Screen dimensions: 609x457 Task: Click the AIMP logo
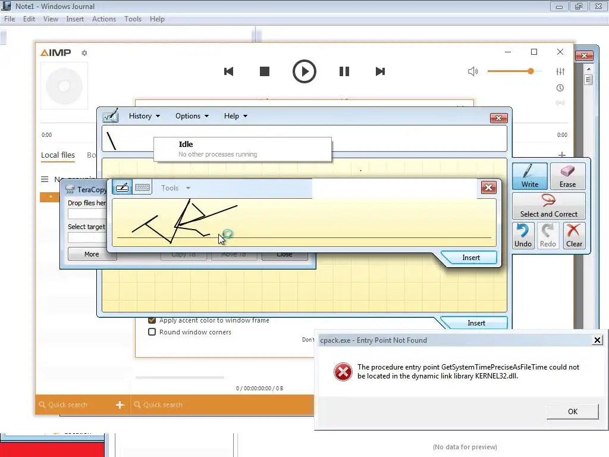pyautogui.click(x=56, y=52)
